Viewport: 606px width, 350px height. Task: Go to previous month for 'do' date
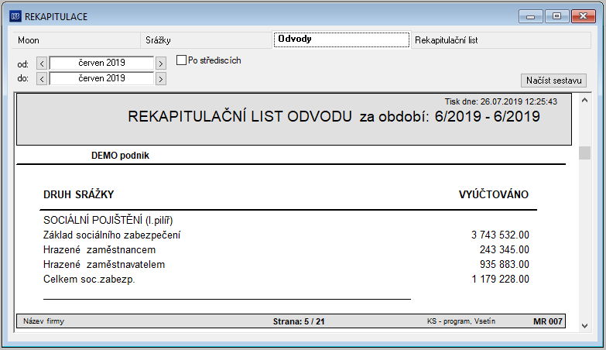pyautogui.click(x=42, y=79)
